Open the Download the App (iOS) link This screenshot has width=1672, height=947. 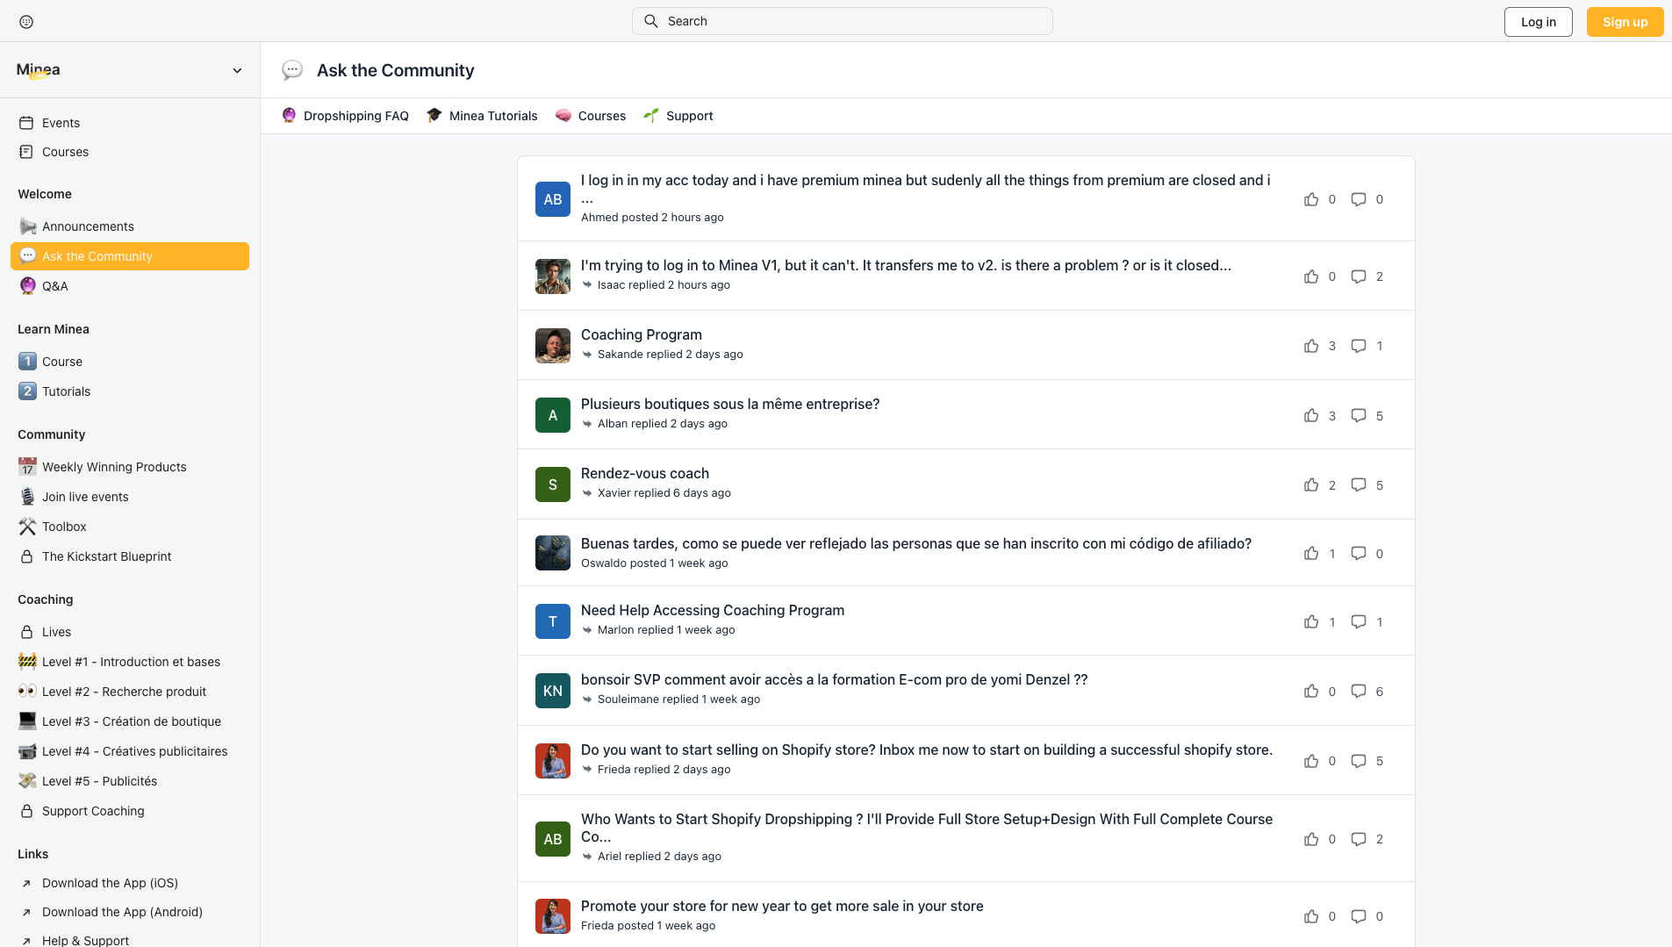[110, 883]
